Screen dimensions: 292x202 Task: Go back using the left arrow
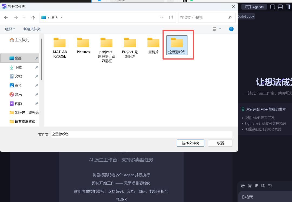click(x=6, y=18)
